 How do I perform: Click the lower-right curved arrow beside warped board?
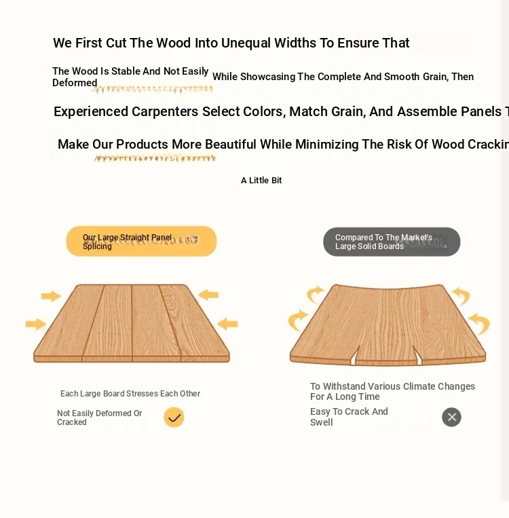(x=479, y=324)
